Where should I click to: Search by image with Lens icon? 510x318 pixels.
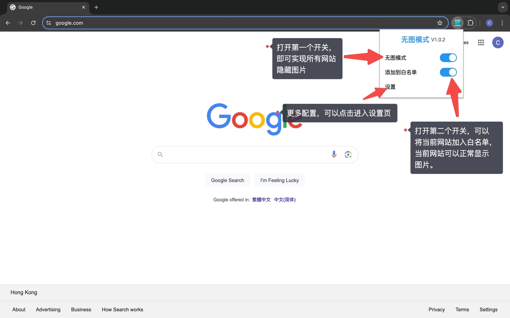click(348, 155)
